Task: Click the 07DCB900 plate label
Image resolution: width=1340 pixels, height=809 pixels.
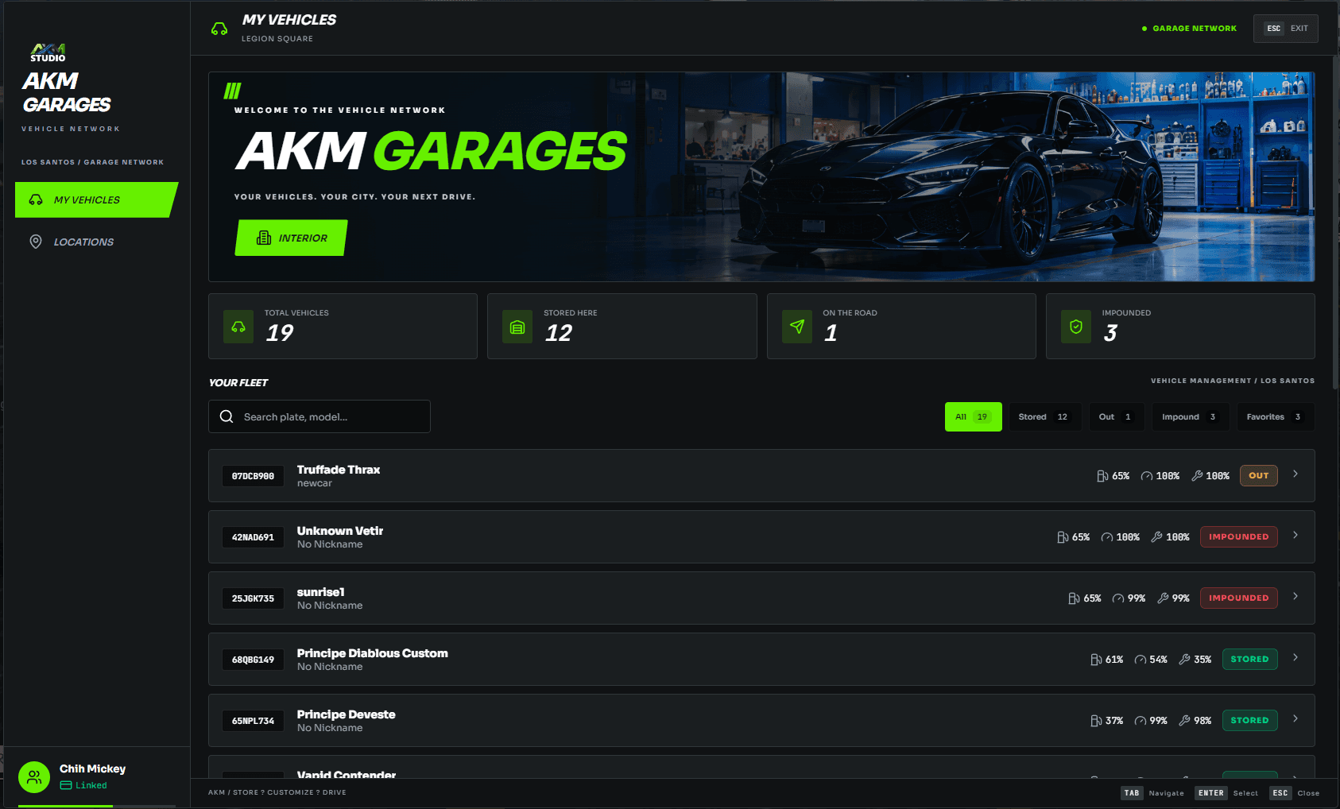Action: (253, 476)
